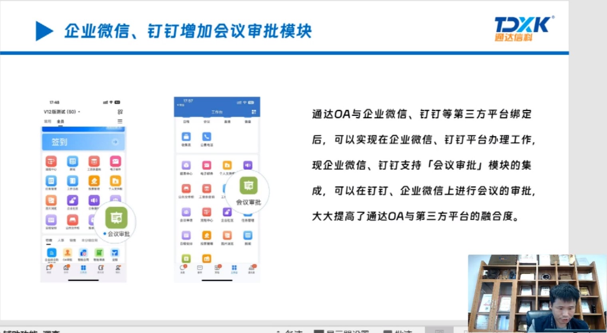Tap 智能填表 app in V12版测试 phone
The image size is (607, 333).
pyautogui.click(x=99, y=253)
